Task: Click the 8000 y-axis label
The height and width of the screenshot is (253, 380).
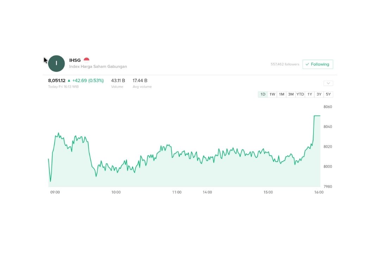Action: coord(328,167)
